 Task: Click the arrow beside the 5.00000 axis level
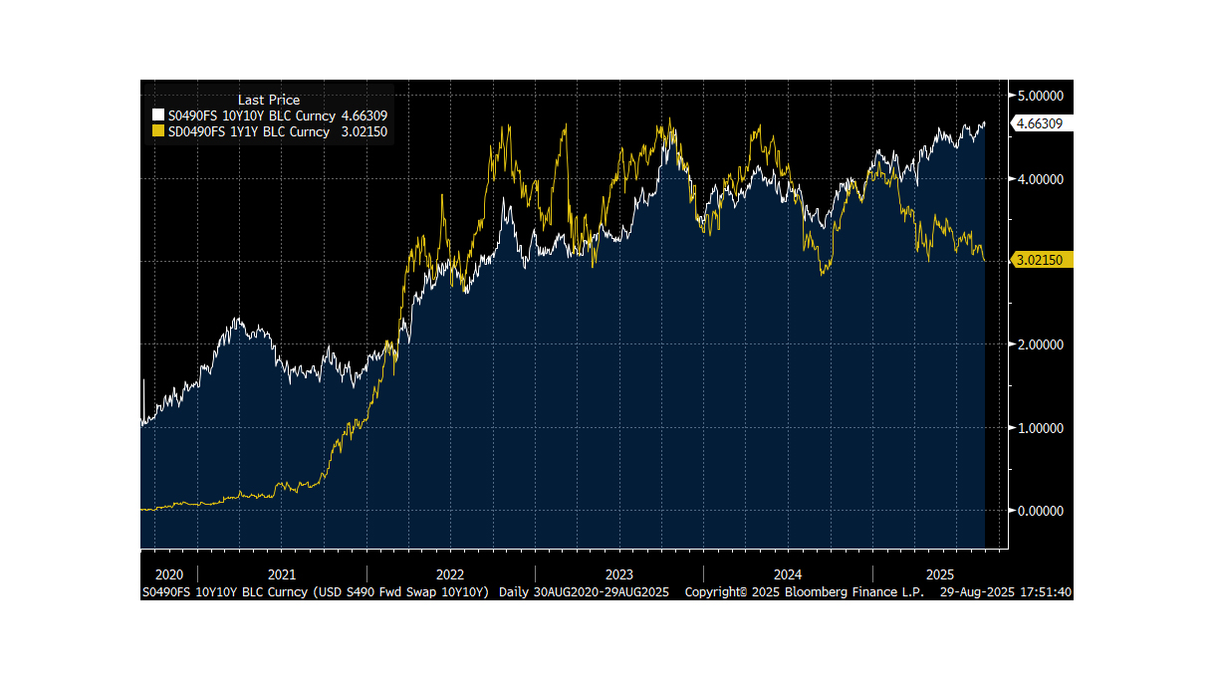[x=1013, y=97]
